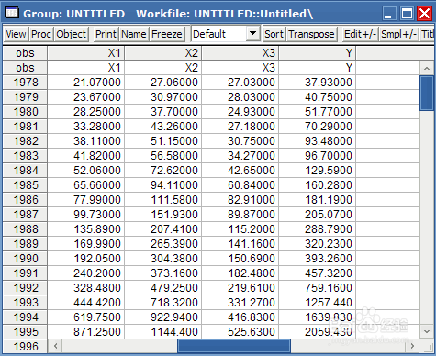436x356 pixels.
Task: Toggle Smpl+/- sample display
Action: tap(398, 34)
